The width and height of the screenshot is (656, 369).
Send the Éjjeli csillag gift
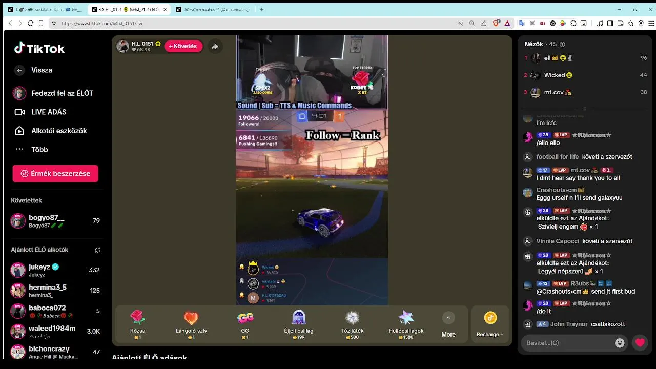(298, 324)
